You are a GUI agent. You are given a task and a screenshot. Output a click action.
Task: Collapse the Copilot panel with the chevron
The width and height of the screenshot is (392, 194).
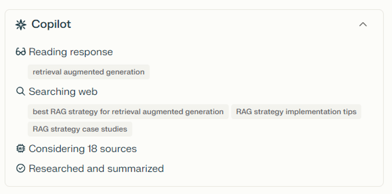[x=363, y=24]
